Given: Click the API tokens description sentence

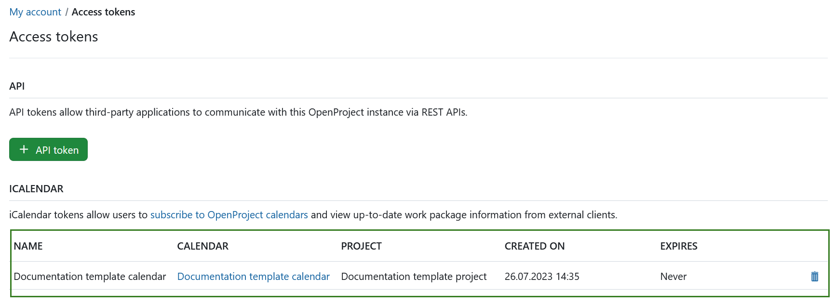Looking at the screenshot, I should (x=238, y=112).
